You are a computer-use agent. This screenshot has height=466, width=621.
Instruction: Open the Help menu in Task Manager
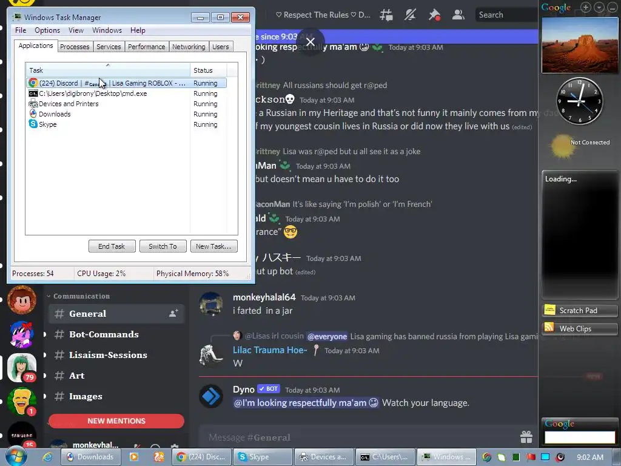[x=138, y=30]
